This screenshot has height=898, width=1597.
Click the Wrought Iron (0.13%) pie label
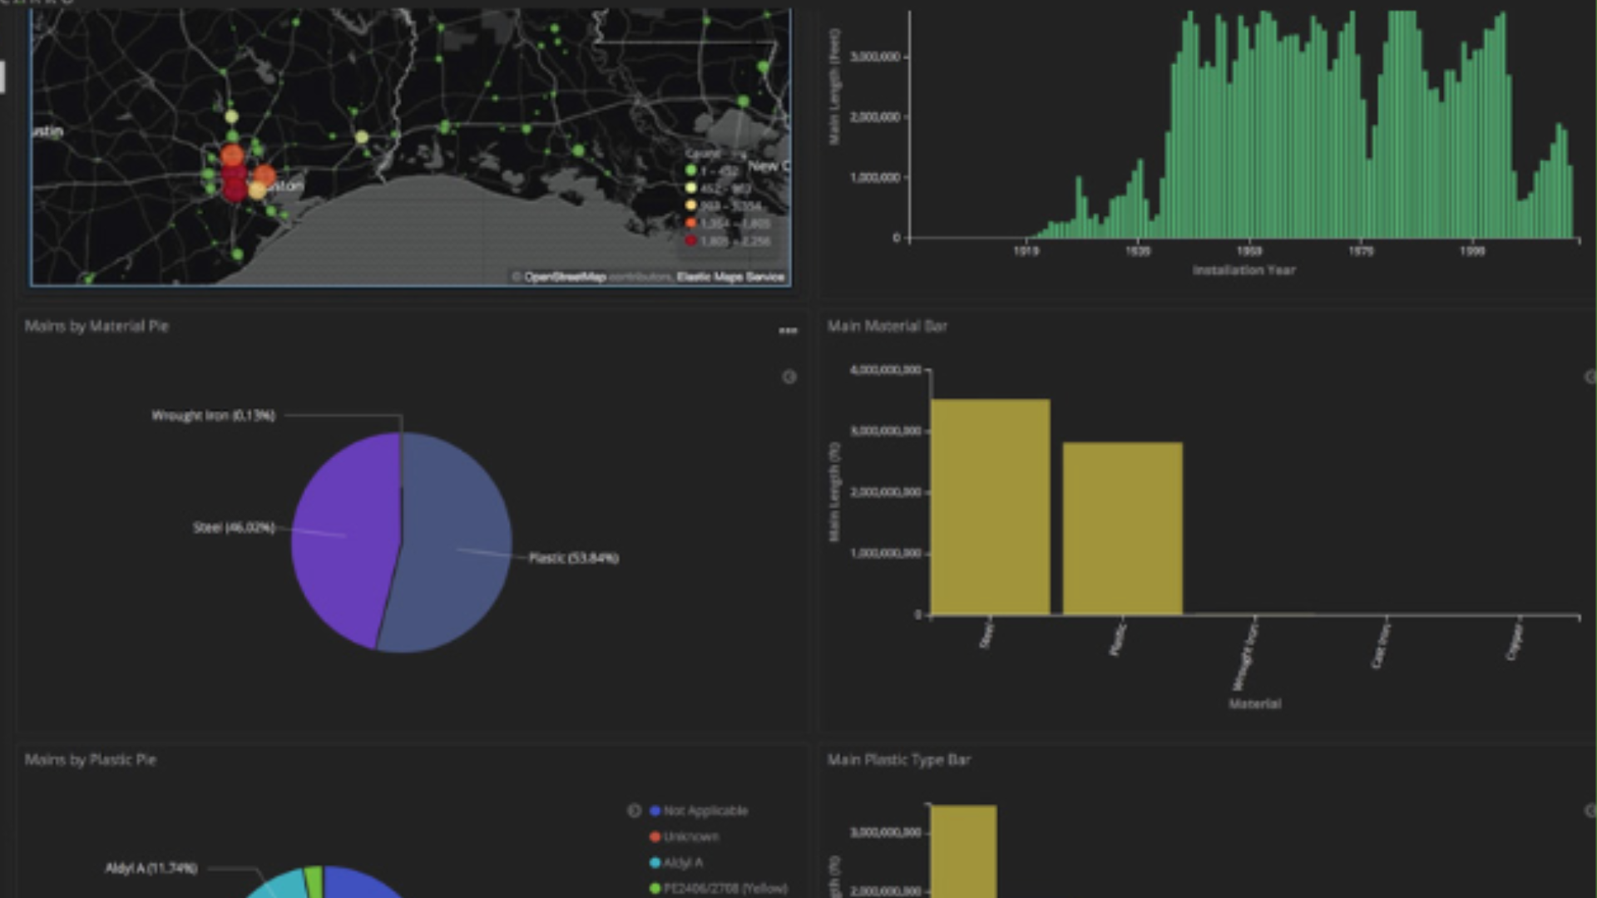[x=213, y=415]
